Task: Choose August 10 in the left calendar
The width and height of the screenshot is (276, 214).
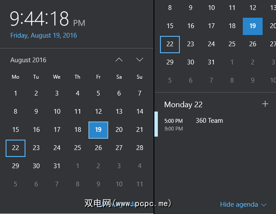Action: [57, 112]
